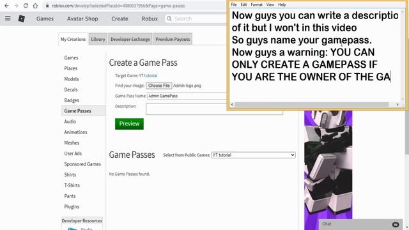Screen dimensions: 409x230
Task: Open Create in top navigation
Action: coord(120,19)
